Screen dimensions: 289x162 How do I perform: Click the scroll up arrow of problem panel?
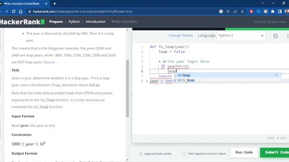pos(127,30)
